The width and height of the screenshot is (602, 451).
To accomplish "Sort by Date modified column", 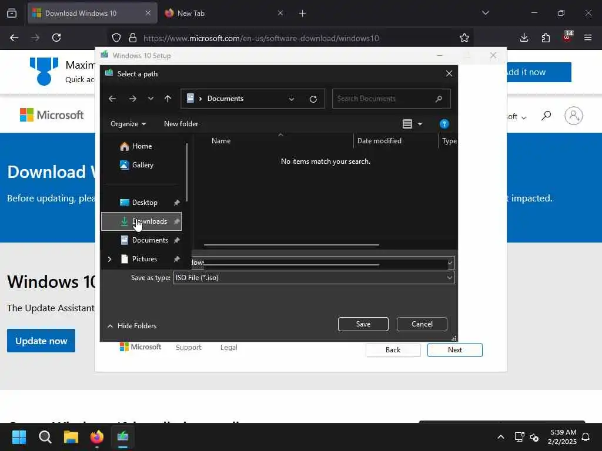I will click(379, 141).
